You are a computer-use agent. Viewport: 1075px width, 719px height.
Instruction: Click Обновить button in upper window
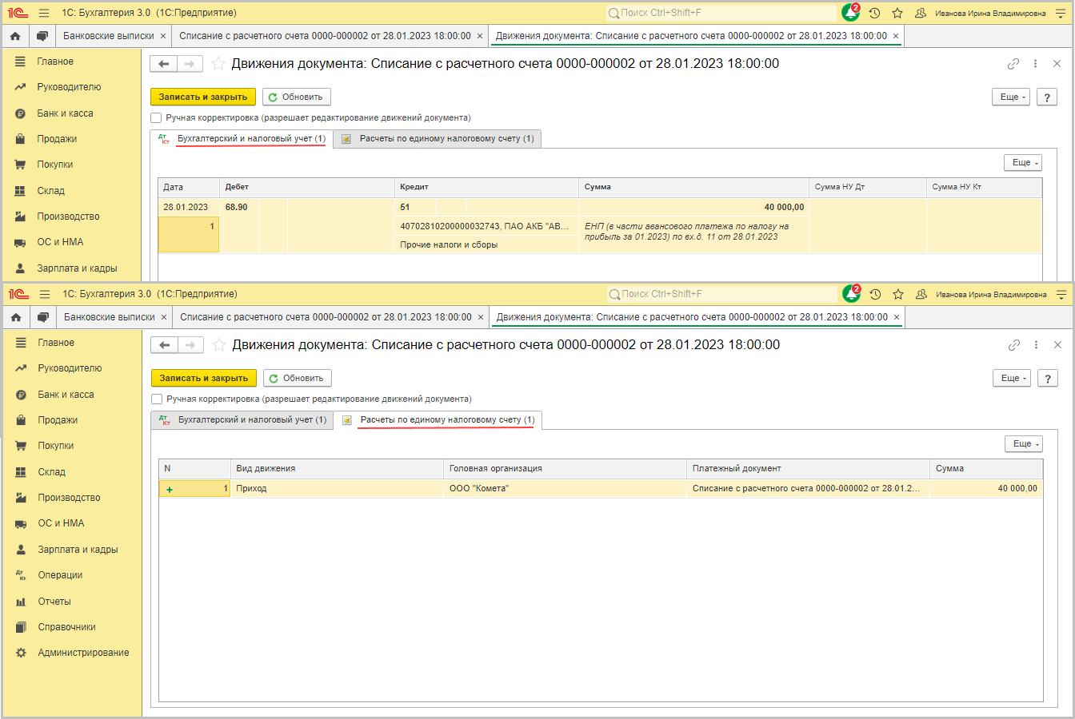click(296, 97)
